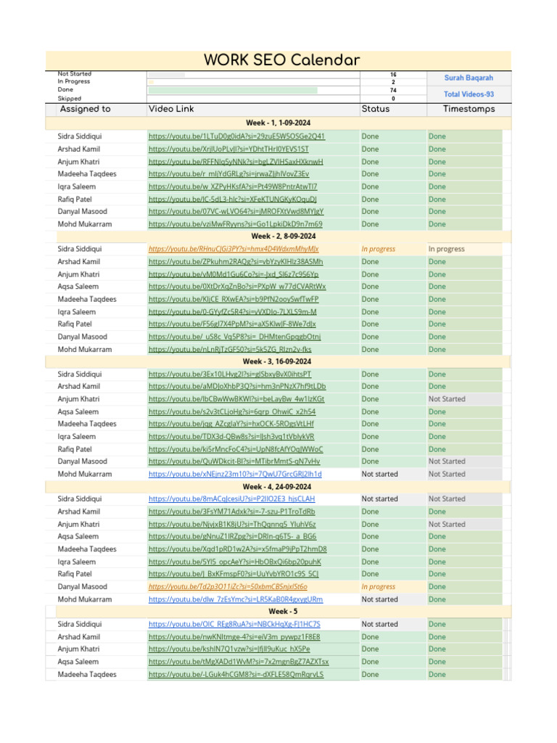Screen dimensions: 557x743
Task: Select Sidra Siddiqui's Week 4 Not Started timestamp
Action: [x=465, y=499]
